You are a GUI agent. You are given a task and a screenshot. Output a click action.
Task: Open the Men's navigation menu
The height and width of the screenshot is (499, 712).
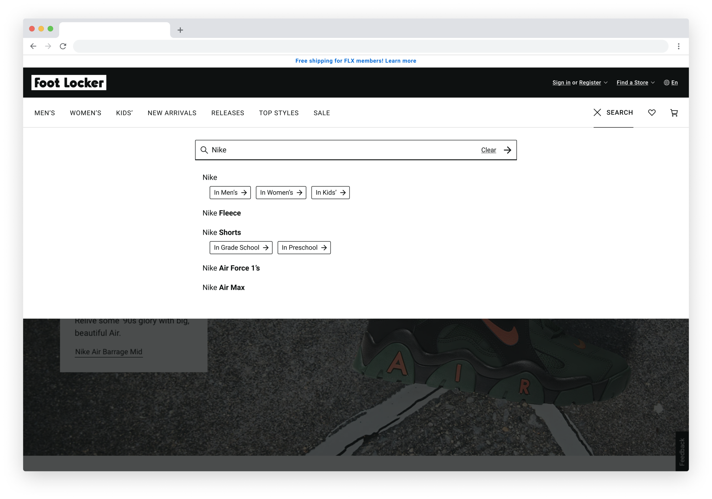coord(45,113)
